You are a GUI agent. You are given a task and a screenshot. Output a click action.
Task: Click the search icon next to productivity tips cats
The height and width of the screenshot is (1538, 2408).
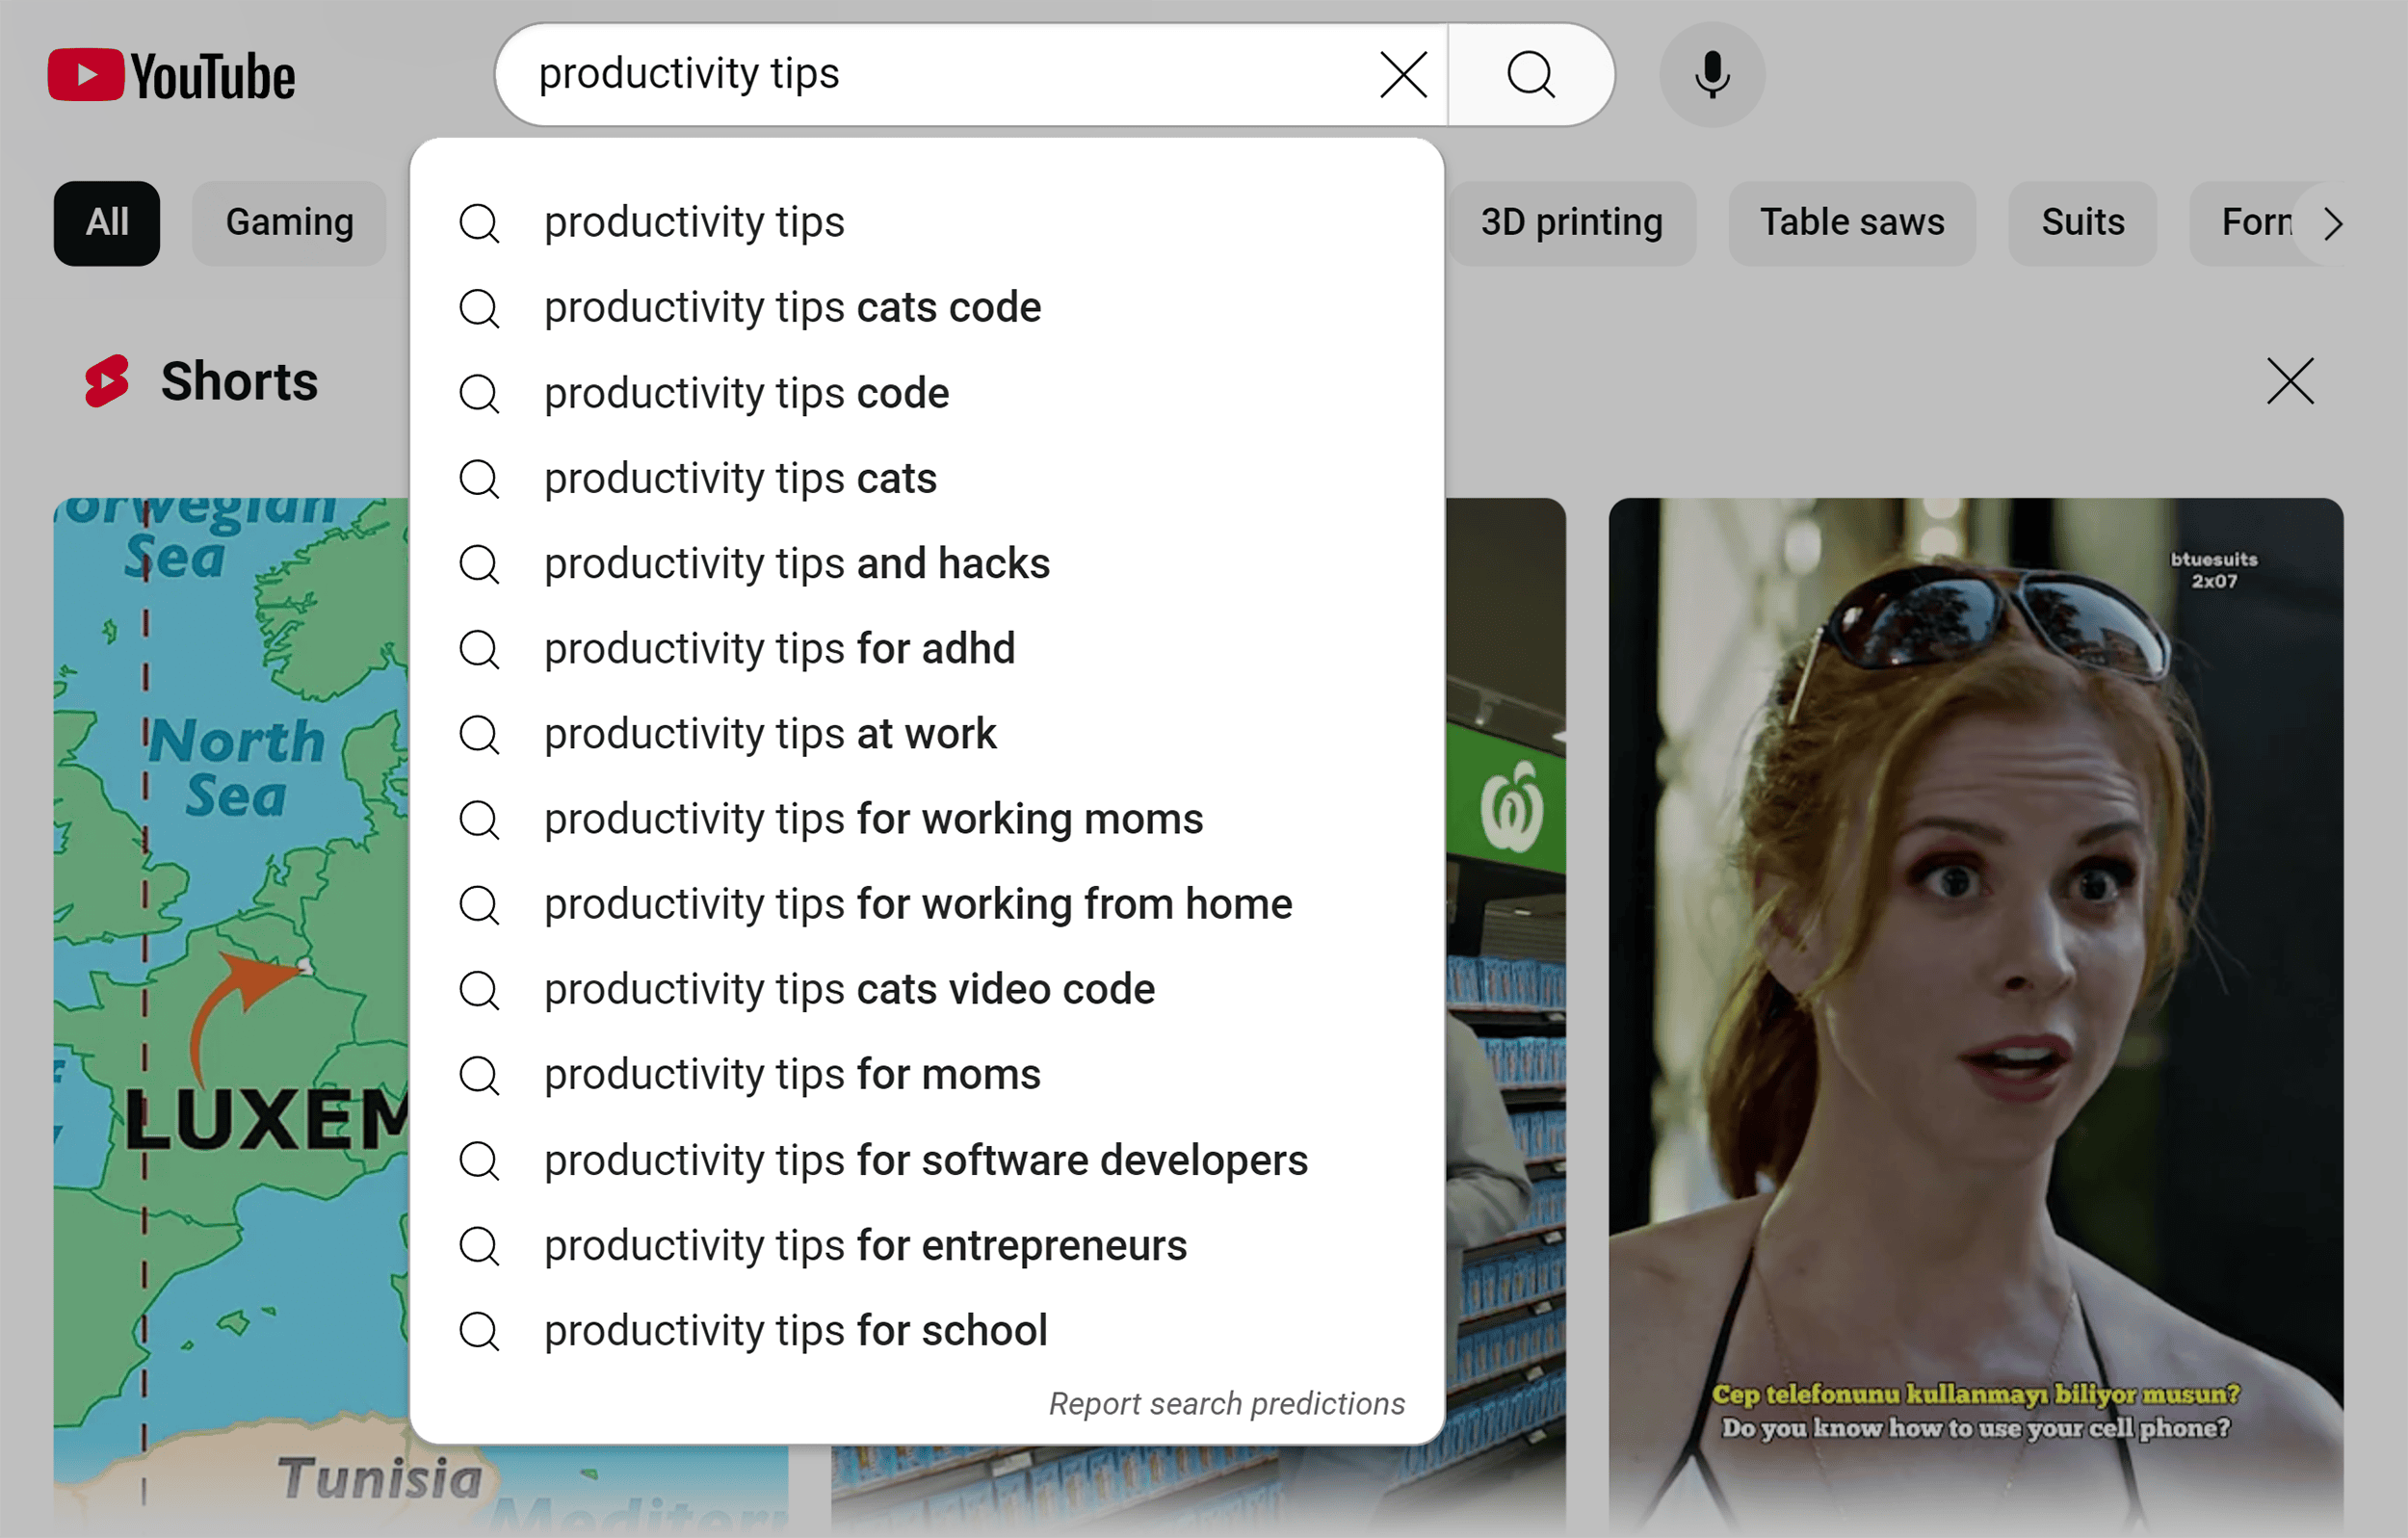point(483,478)
